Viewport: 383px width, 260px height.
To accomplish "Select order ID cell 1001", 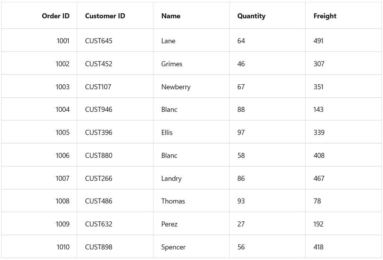I will [63, 41].
